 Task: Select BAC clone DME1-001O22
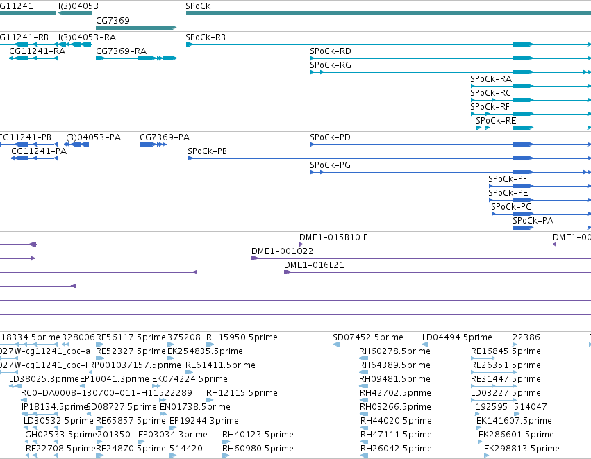tap(421, 258)
